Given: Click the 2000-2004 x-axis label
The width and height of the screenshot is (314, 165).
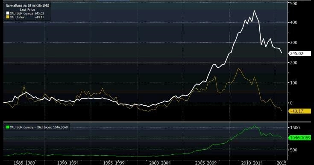Looking at the screenshot, I should (x=160, y=163).
